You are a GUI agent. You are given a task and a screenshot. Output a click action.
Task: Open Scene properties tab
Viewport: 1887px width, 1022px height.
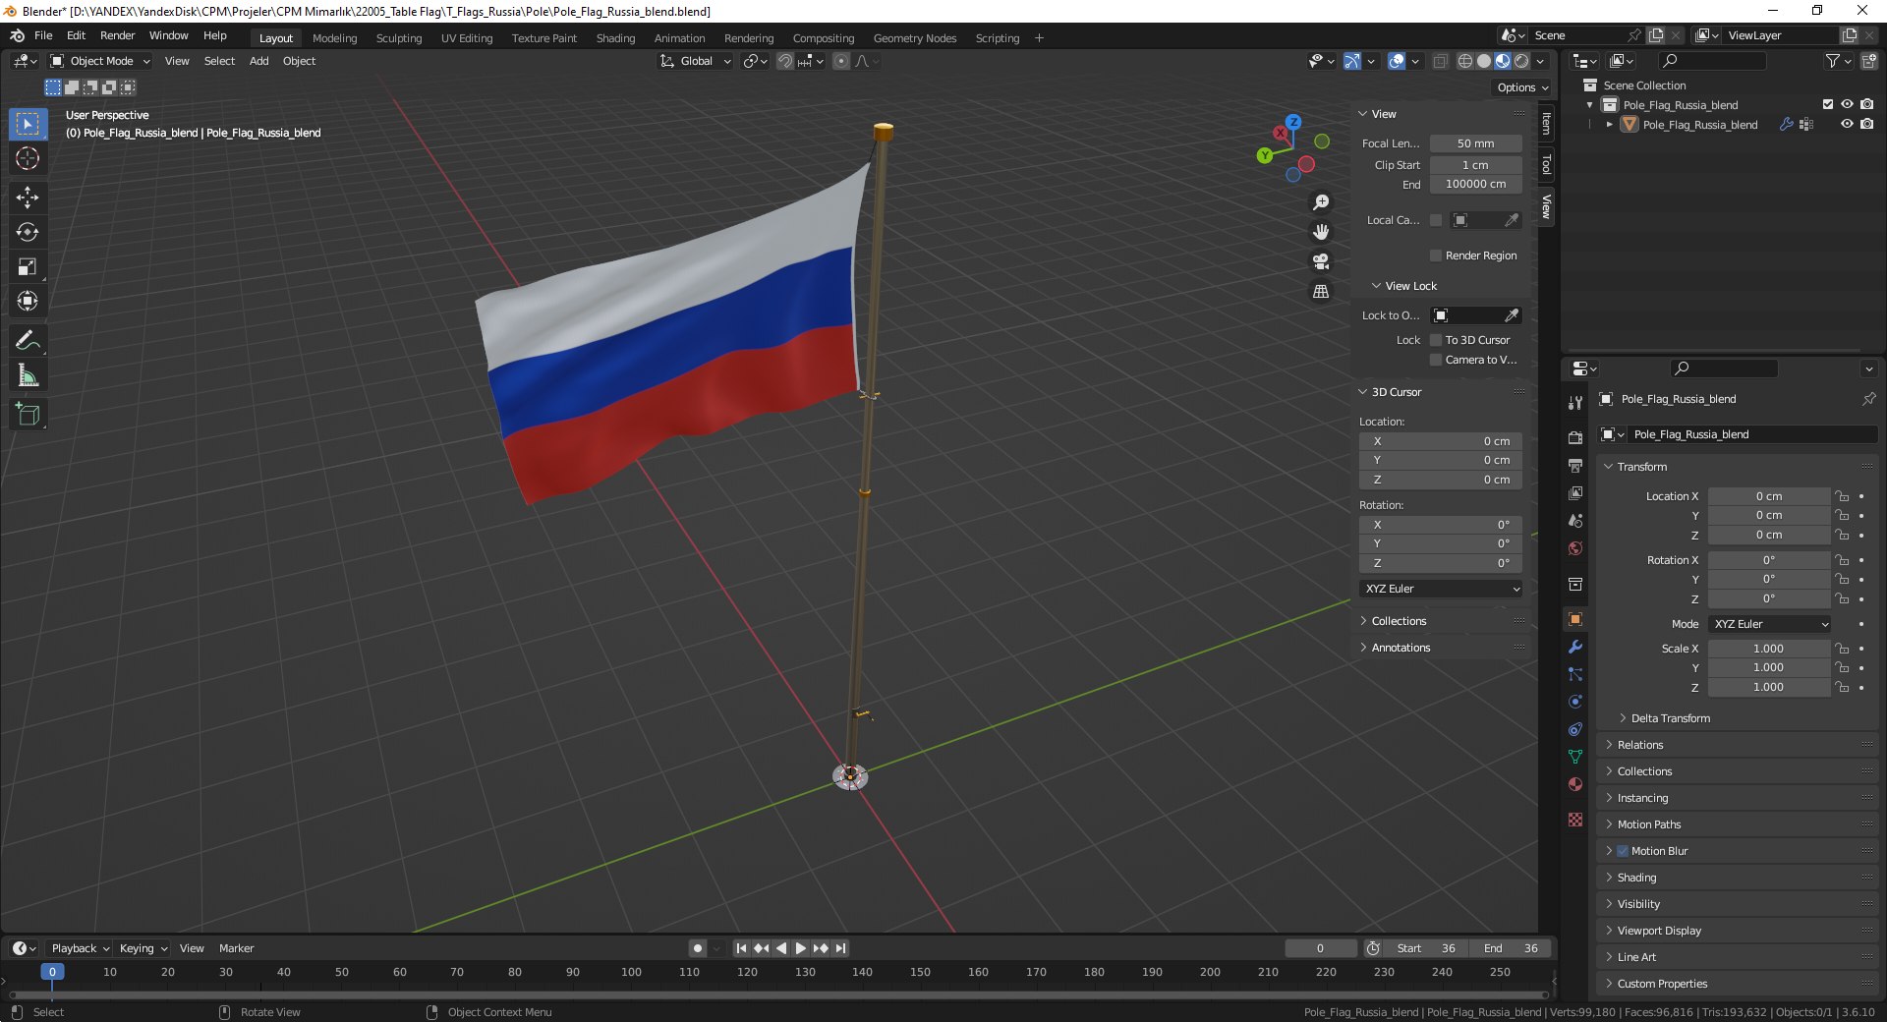1575,520
